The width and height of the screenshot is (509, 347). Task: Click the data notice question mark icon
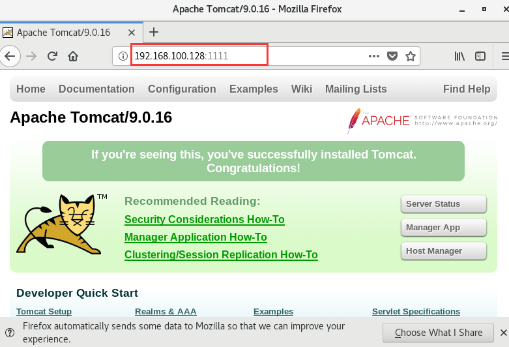10,333
